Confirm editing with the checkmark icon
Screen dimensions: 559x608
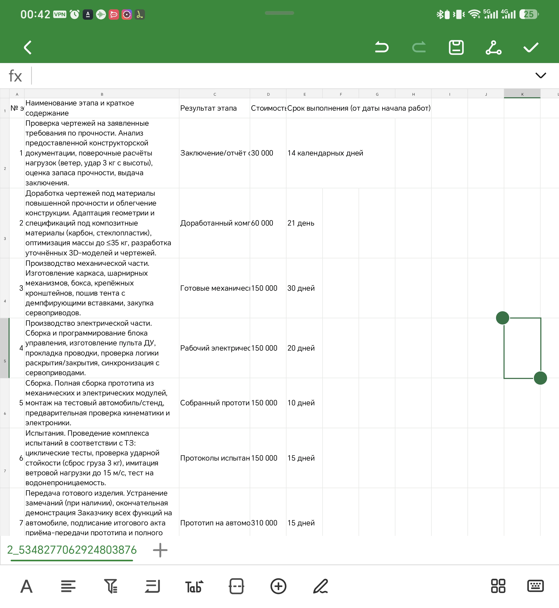(531, 47)
